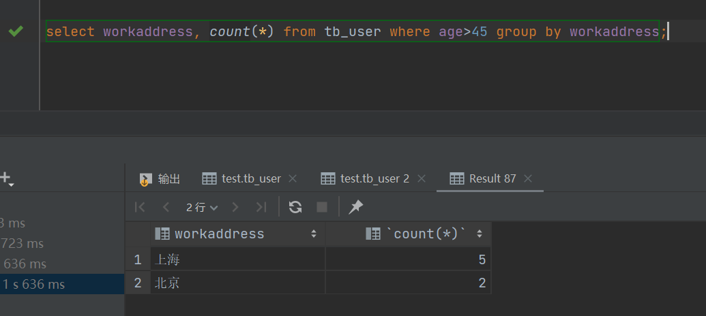Open the test.tb_user tab
This screenshot has width=706, height=316.
pyautogui.click(x=243, y=179)
